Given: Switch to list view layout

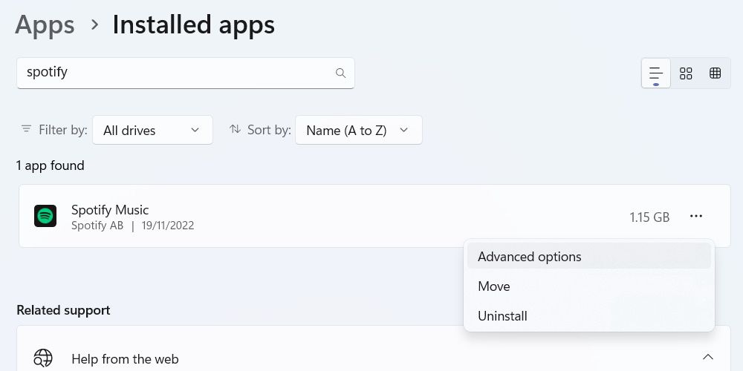Looking at the screenshot, I should pos(655,73).
